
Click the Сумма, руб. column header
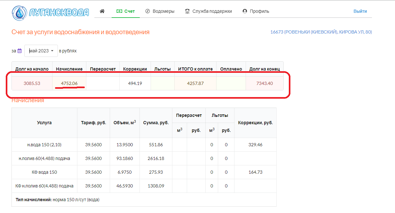point(156,123)
